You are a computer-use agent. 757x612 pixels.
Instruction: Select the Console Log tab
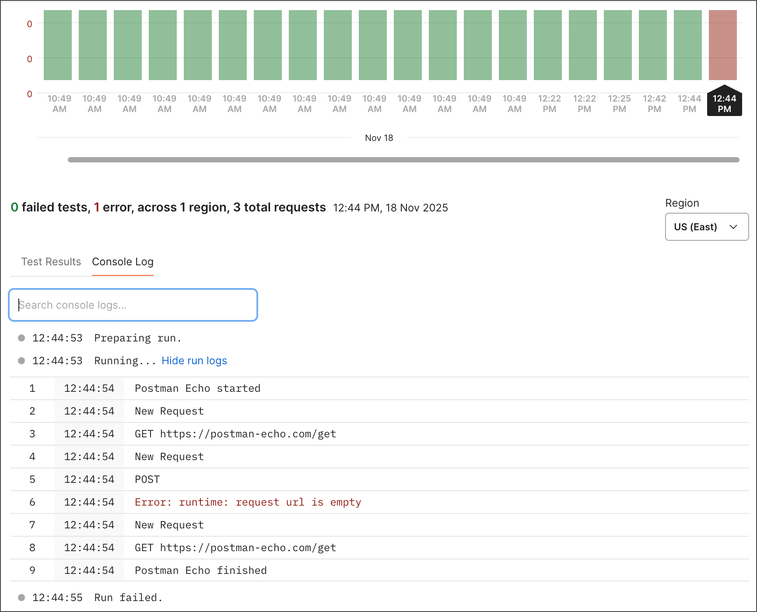(x=123, y=262)
